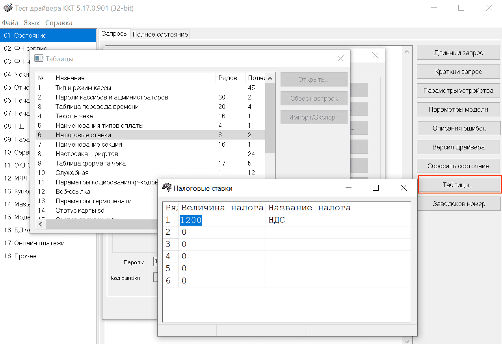502x344 pixels.
Task: Select Онлайн платежи in the left list
Action: click(x=34, y=243)
